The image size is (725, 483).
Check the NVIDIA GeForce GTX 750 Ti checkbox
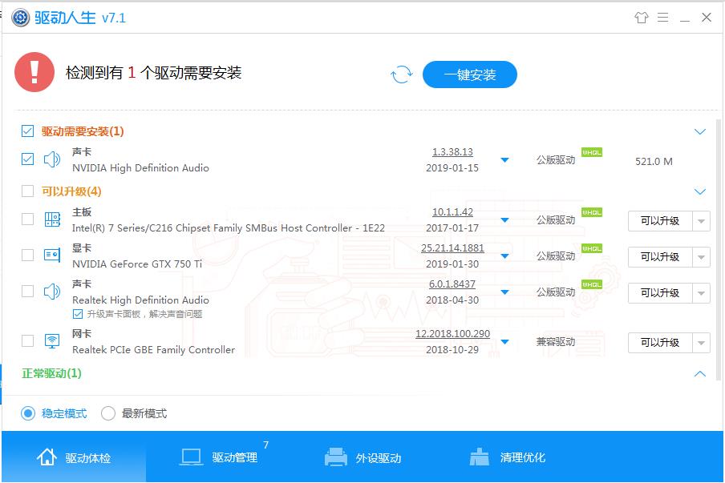pos(27,255)
